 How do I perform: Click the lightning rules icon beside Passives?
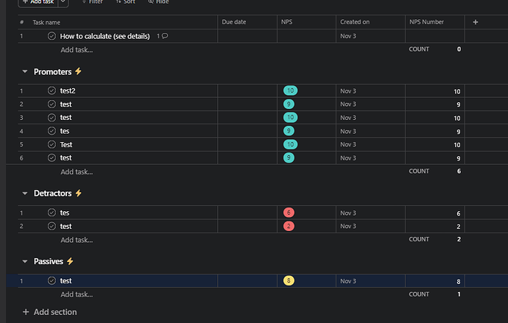[70, 261]
